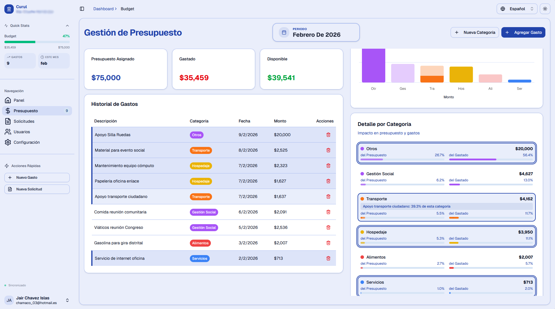Delete the Apoyo Silla Ruedas expense
Viewport: 555px width, 309px height.
coord(328,135)
